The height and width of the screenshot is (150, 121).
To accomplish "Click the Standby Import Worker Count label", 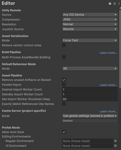I will click(x=22, y=94).
